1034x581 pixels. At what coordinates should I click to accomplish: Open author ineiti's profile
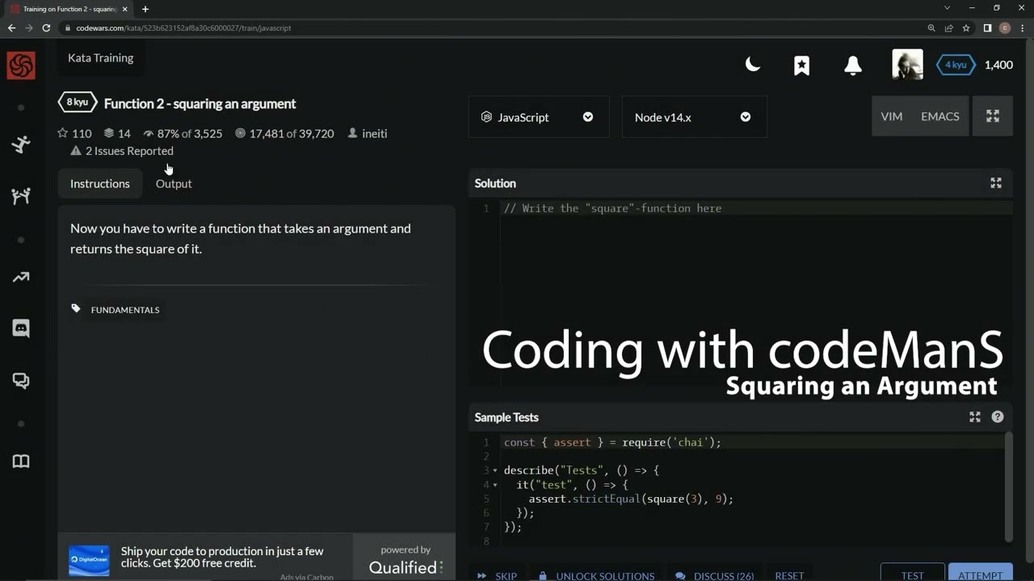click(x=375, y=133)
